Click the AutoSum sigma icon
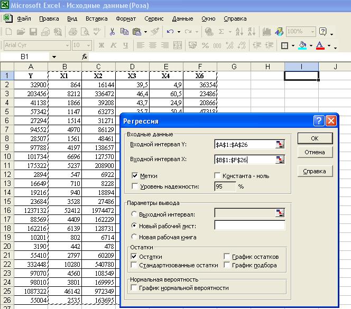The height and width of the screenshot is (309, 351). pos(221,32)
